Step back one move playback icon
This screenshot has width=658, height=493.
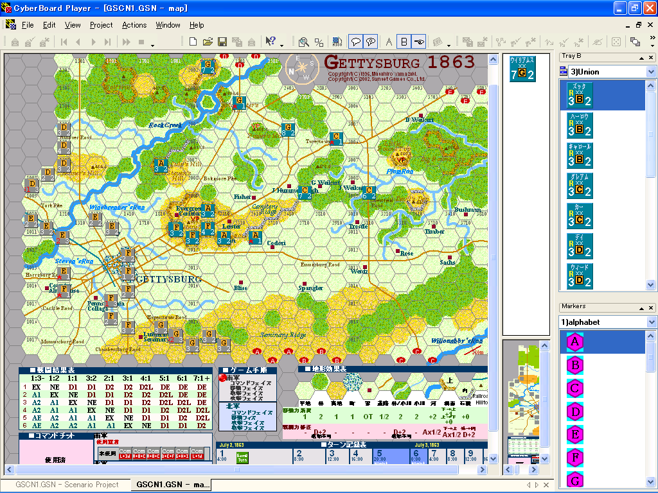pyautogui.click(x=78, y=42)
